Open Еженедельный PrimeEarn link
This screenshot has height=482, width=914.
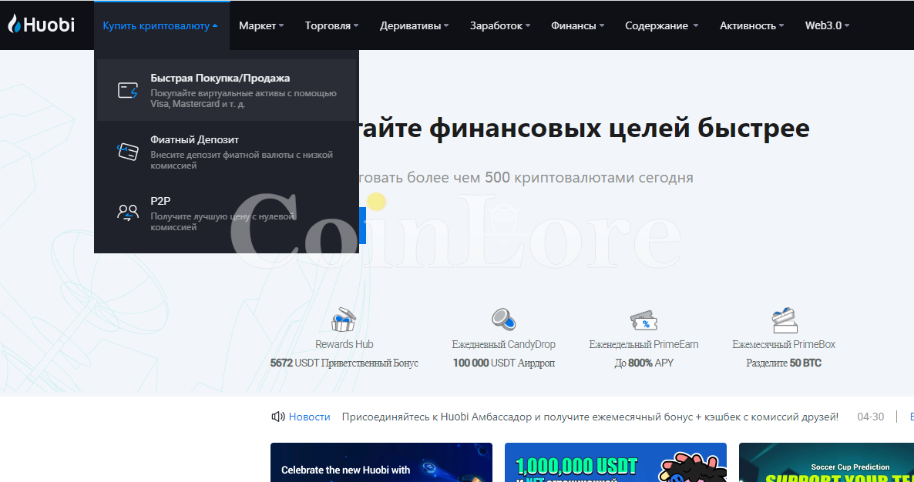tap(643, 345)
